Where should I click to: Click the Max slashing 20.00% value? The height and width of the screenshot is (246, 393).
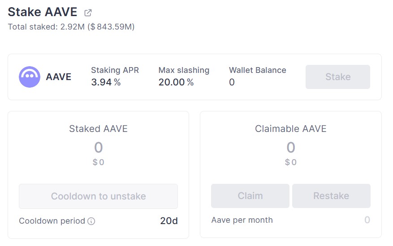tap(176, 82)
